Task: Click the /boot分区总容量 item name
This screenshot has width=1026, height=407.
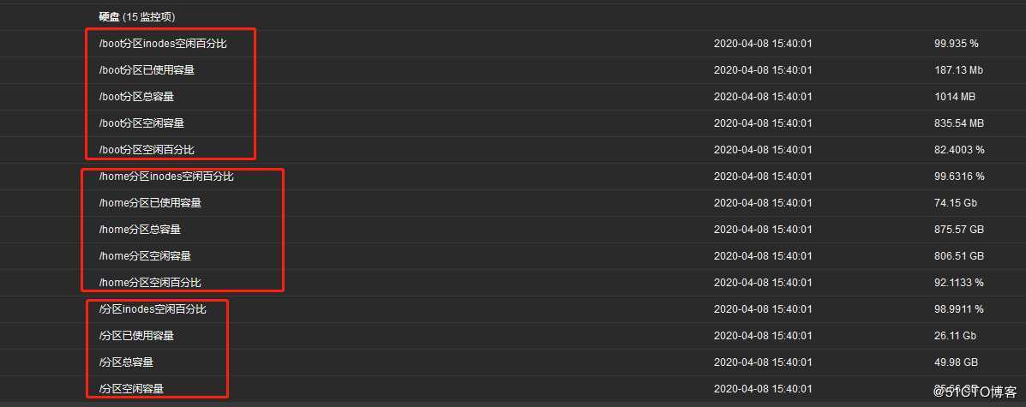Action: (136, 96)
